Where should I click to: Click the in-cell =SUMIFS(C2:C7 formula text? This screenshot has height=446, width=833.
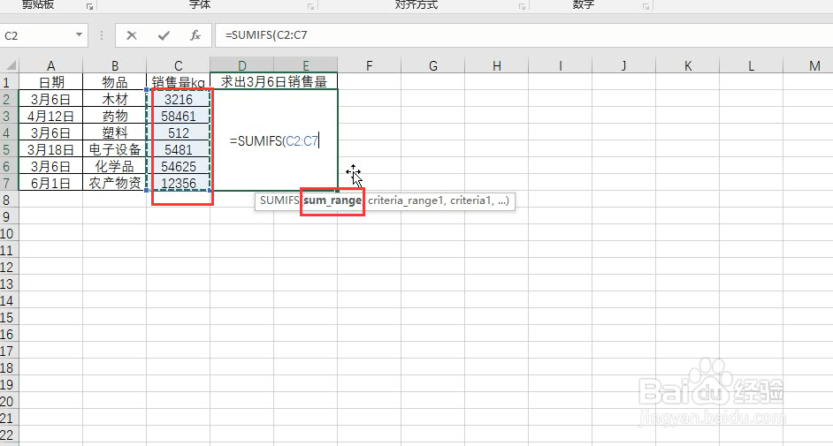pos(273,141)
